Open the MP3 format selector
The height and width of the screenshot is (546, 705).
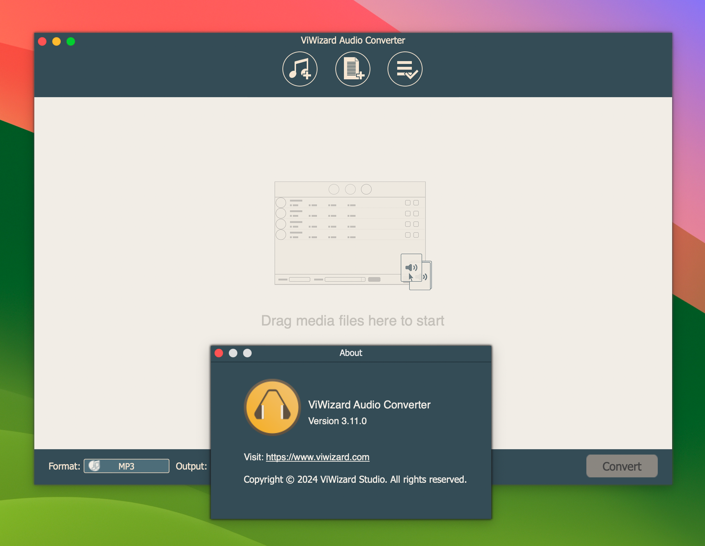click(x=127, y=466)
